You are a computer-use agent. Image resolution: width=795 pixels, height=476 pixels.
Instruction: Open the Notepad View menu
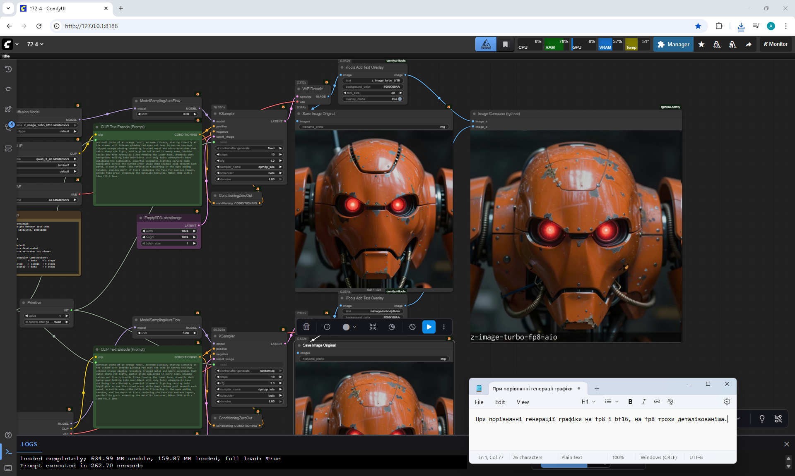[523, 402]
